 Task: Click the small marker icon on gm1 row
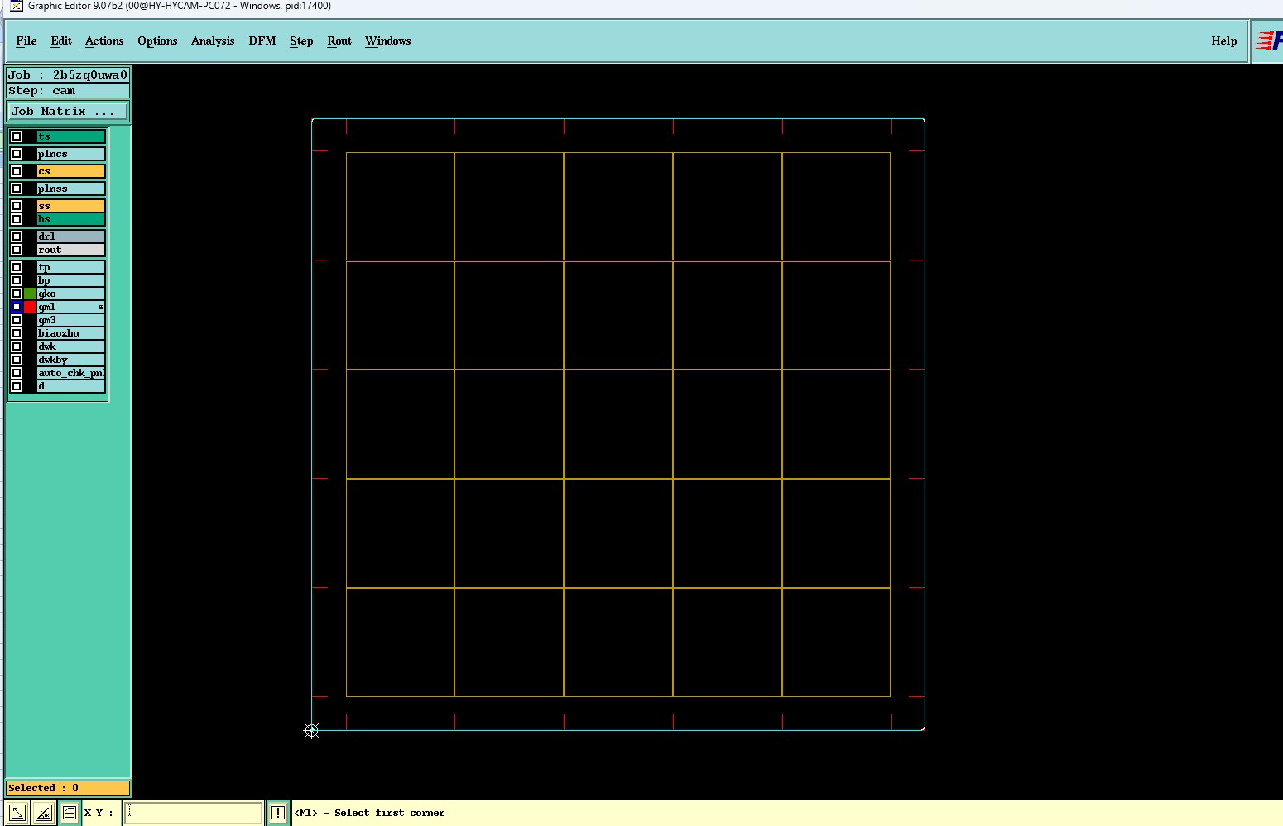(102, 307)
